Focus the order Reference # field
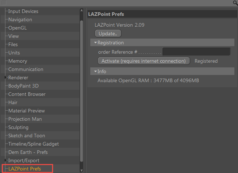Viewport: 238px width, 173px height. pos(196,52)
